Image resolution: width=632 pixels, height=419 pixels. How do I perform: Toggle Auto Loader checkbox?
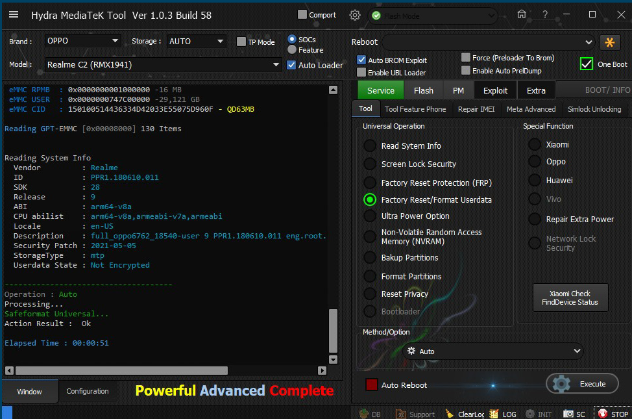[291, 65]
